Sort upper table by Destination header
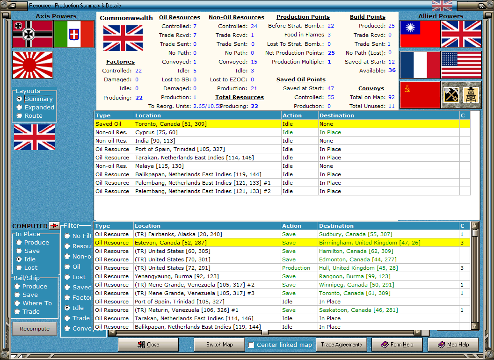The image size is (494, 360). pyautogui.click(x=389, y=115)
